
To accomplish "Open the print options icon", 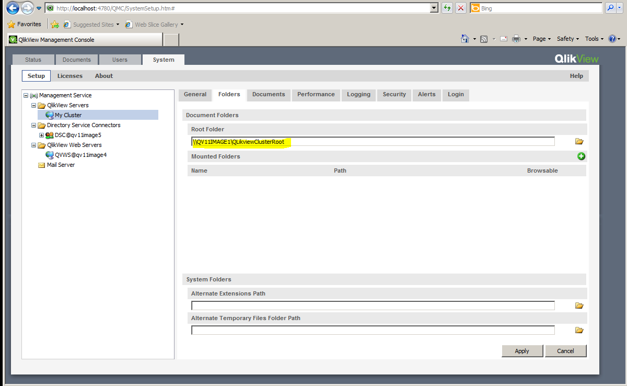I will [x=516, y=39].
